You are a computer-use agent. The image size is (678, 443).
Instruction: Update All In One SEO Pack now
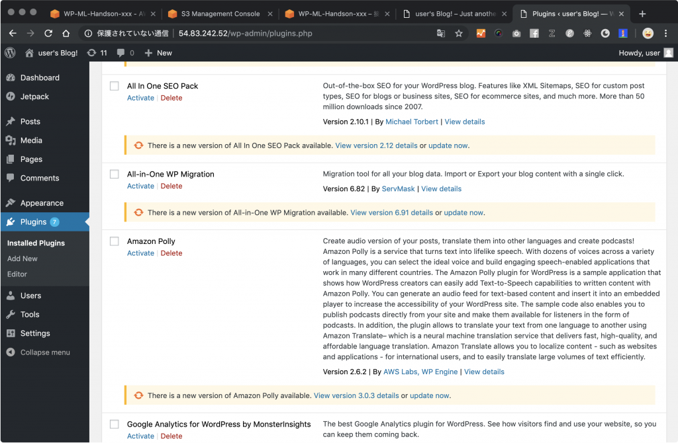pos(448,145)
